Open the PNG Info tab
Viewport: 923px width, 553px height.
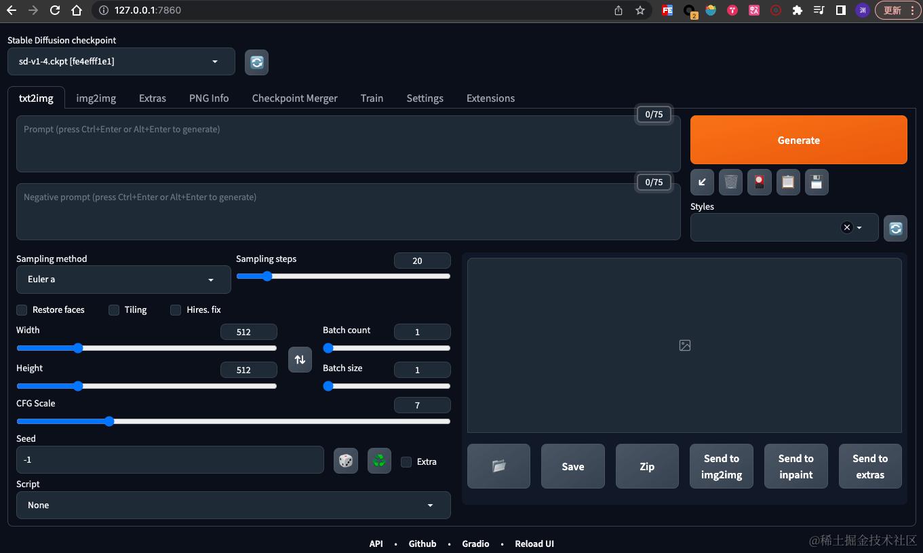pos(209,98)
